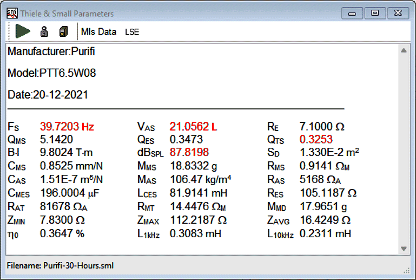Click scrollbar down arrow
Image resolution: width=416 pixels, height=280 pixels.
click(x=404, y=249)
